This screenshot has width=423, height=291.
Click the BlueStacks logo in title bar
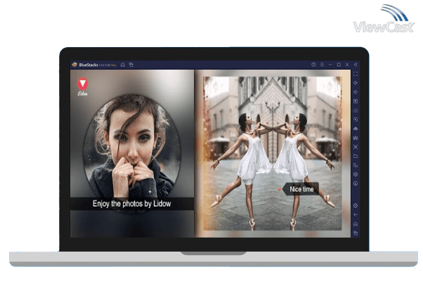[x=74, y=65]
